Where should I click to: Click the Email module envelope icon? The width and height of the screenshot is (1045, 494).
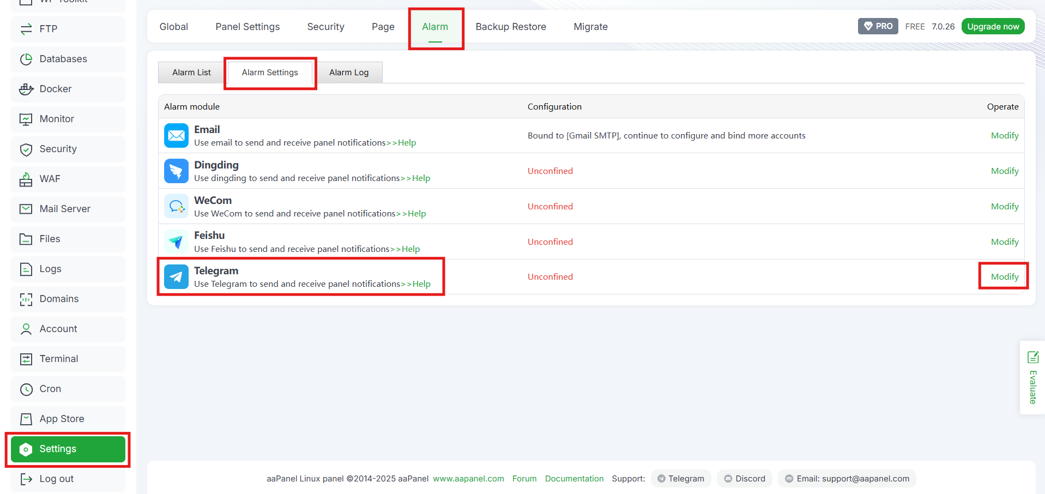pos(176,135)
